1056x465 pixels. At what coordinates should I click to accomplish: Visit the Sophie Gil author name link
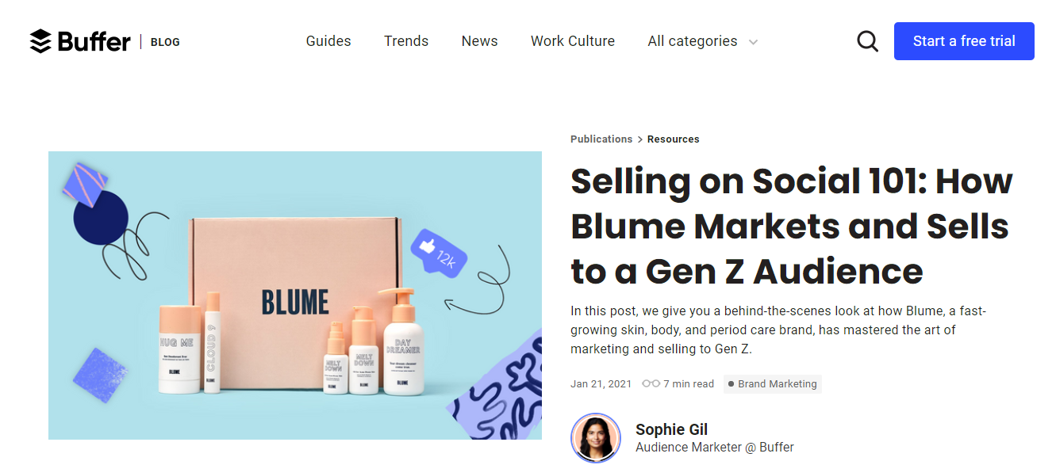(671, 429)
